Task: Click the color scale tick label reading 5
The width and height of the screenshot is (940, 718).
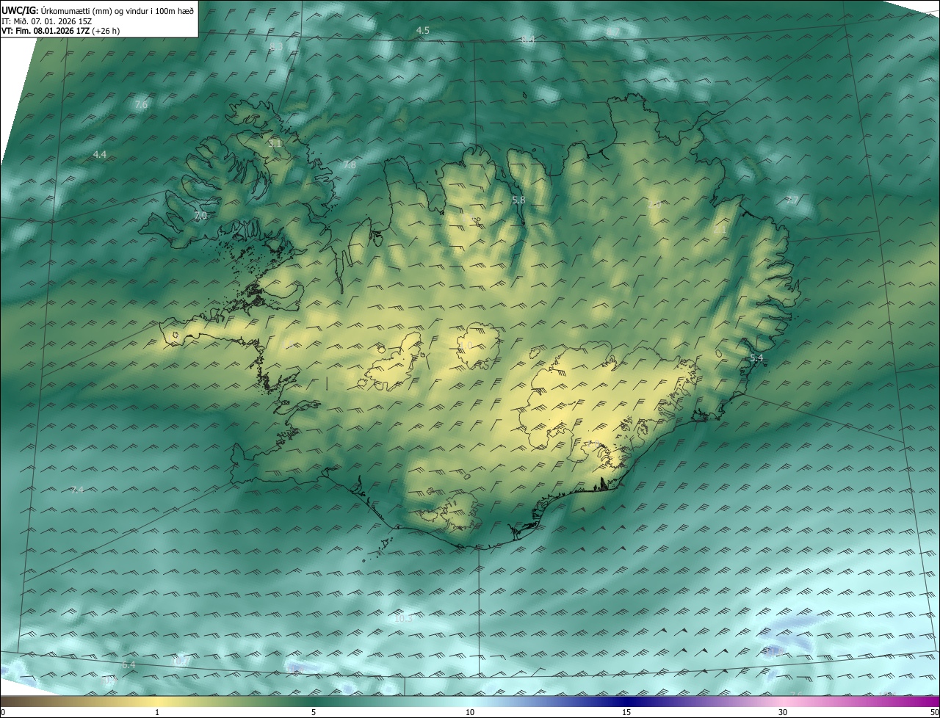Action: [314, 712]
